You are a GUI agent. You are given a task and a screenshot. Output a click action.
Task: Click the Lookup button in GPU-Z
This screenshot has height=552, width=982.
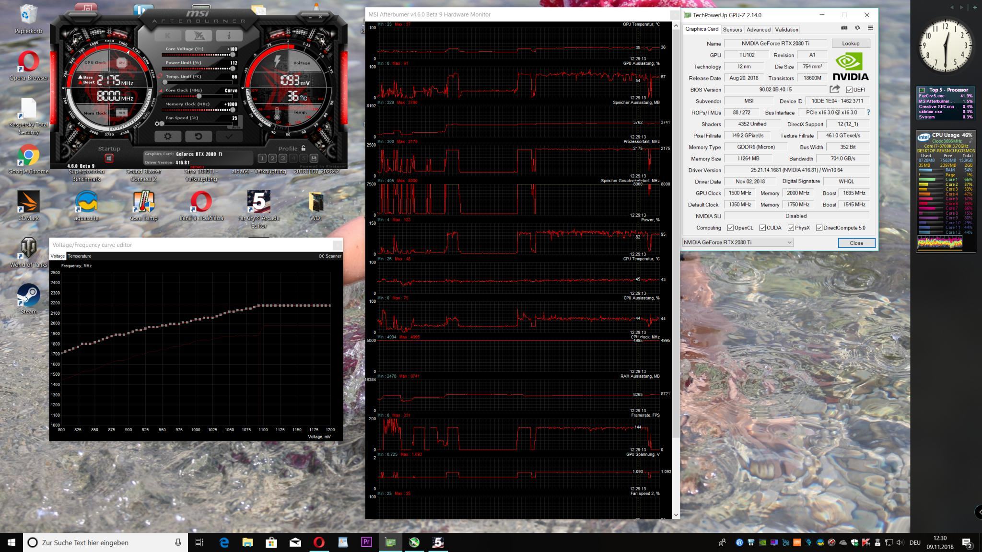[851, 44]
